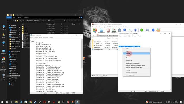
Task: Click WinRAR's Ekle (Add) toolbar icon
Action: point(95,30)
